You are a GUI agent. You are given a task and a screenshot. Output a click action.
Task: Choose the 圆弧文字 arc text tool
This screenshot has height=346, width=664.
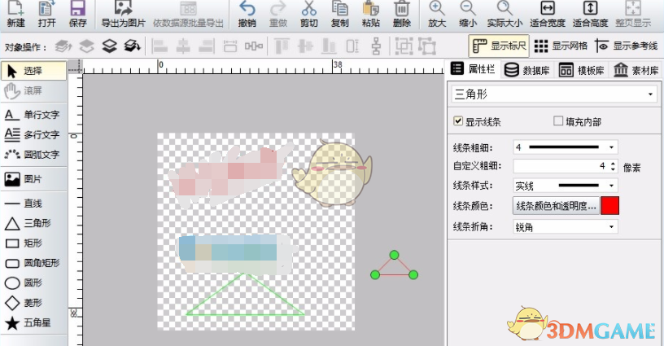tap(33, 155)
